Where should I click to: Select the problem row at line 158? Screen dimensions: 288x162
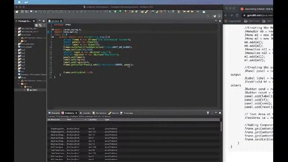tap(134, 147)
